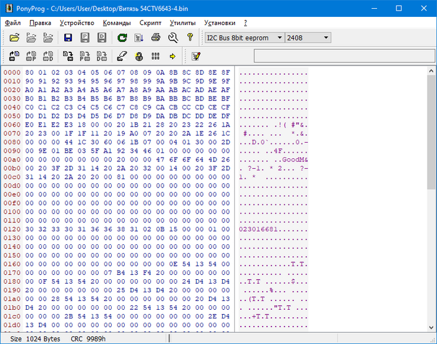The image size is (437, 344).
Task: Click the Open Device File folder icon
Action: click(x=14, y=38)
